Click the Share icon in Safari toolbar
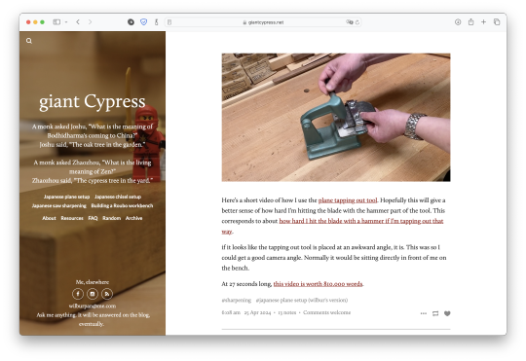Viewport: 526px width, 361px height. 471,21
